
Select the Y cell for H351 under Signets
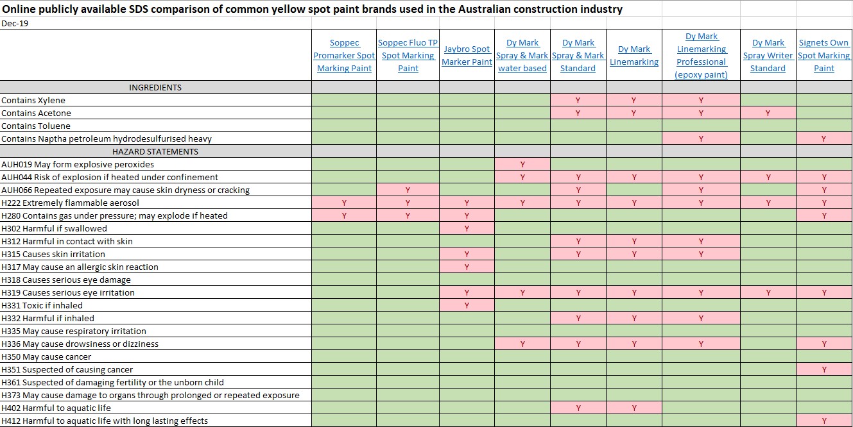pyautogui.click(x=824, y=369)
